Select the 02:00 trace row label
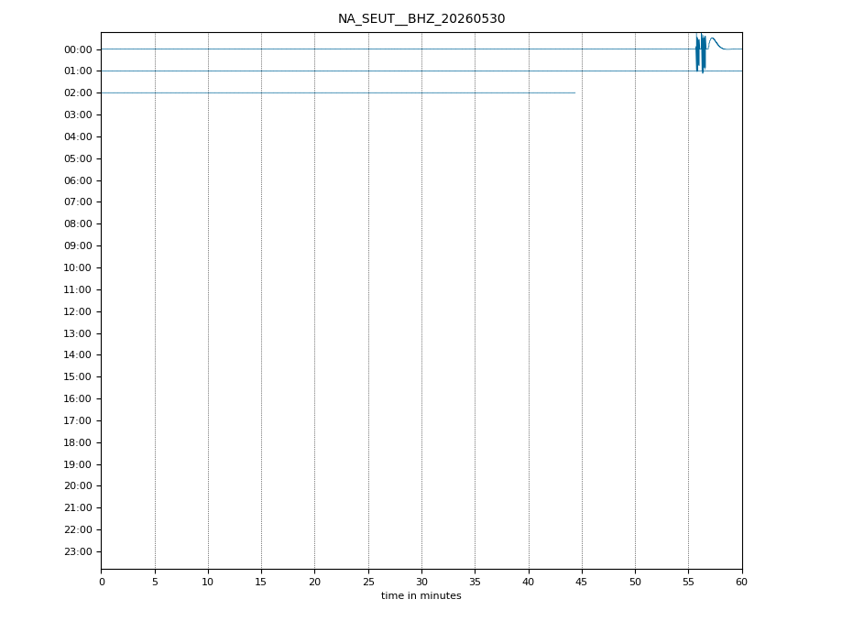842x632 pixels. point(78,93)
